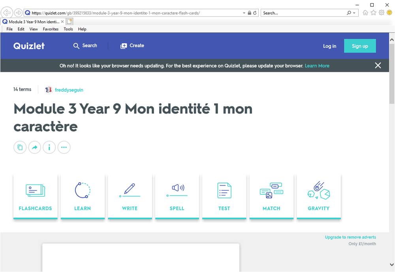Click the browser Home icon

365,13
